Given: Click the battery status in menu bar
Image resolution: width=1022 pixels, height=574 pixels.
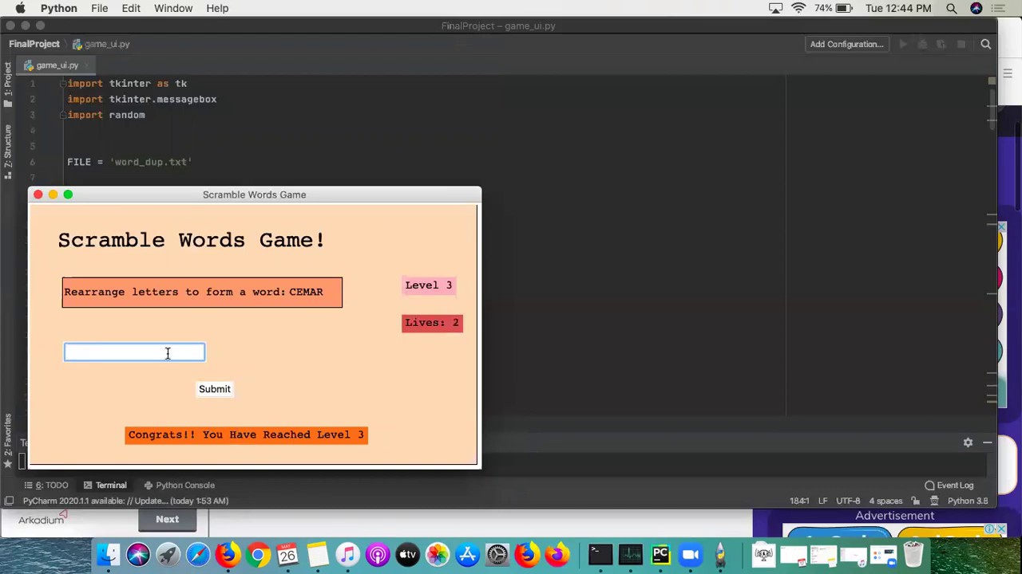Looking at the screenshot, I should point(834,8).
